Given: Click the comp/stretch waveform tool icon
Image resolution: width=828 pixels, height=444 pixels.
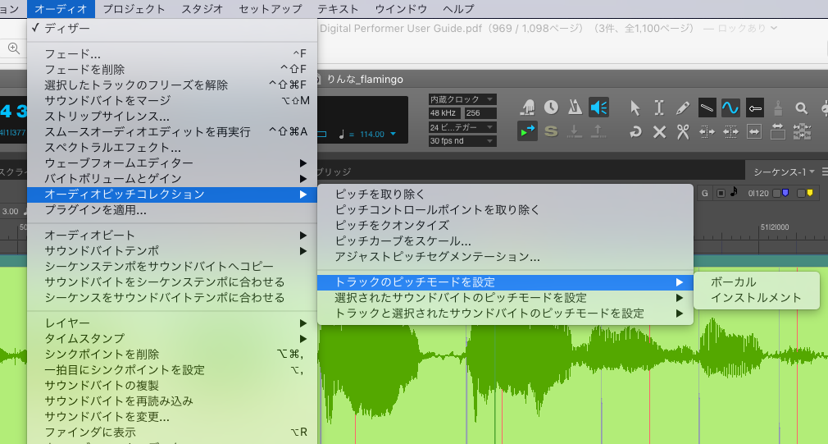Looking at the screenshot, I should [x=802, y=131].
